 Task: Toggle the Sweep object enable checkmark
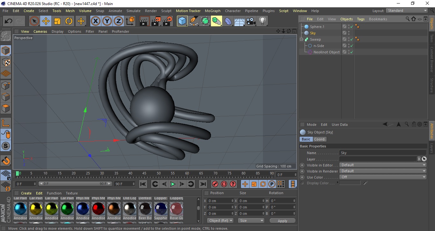click(352, 39)
